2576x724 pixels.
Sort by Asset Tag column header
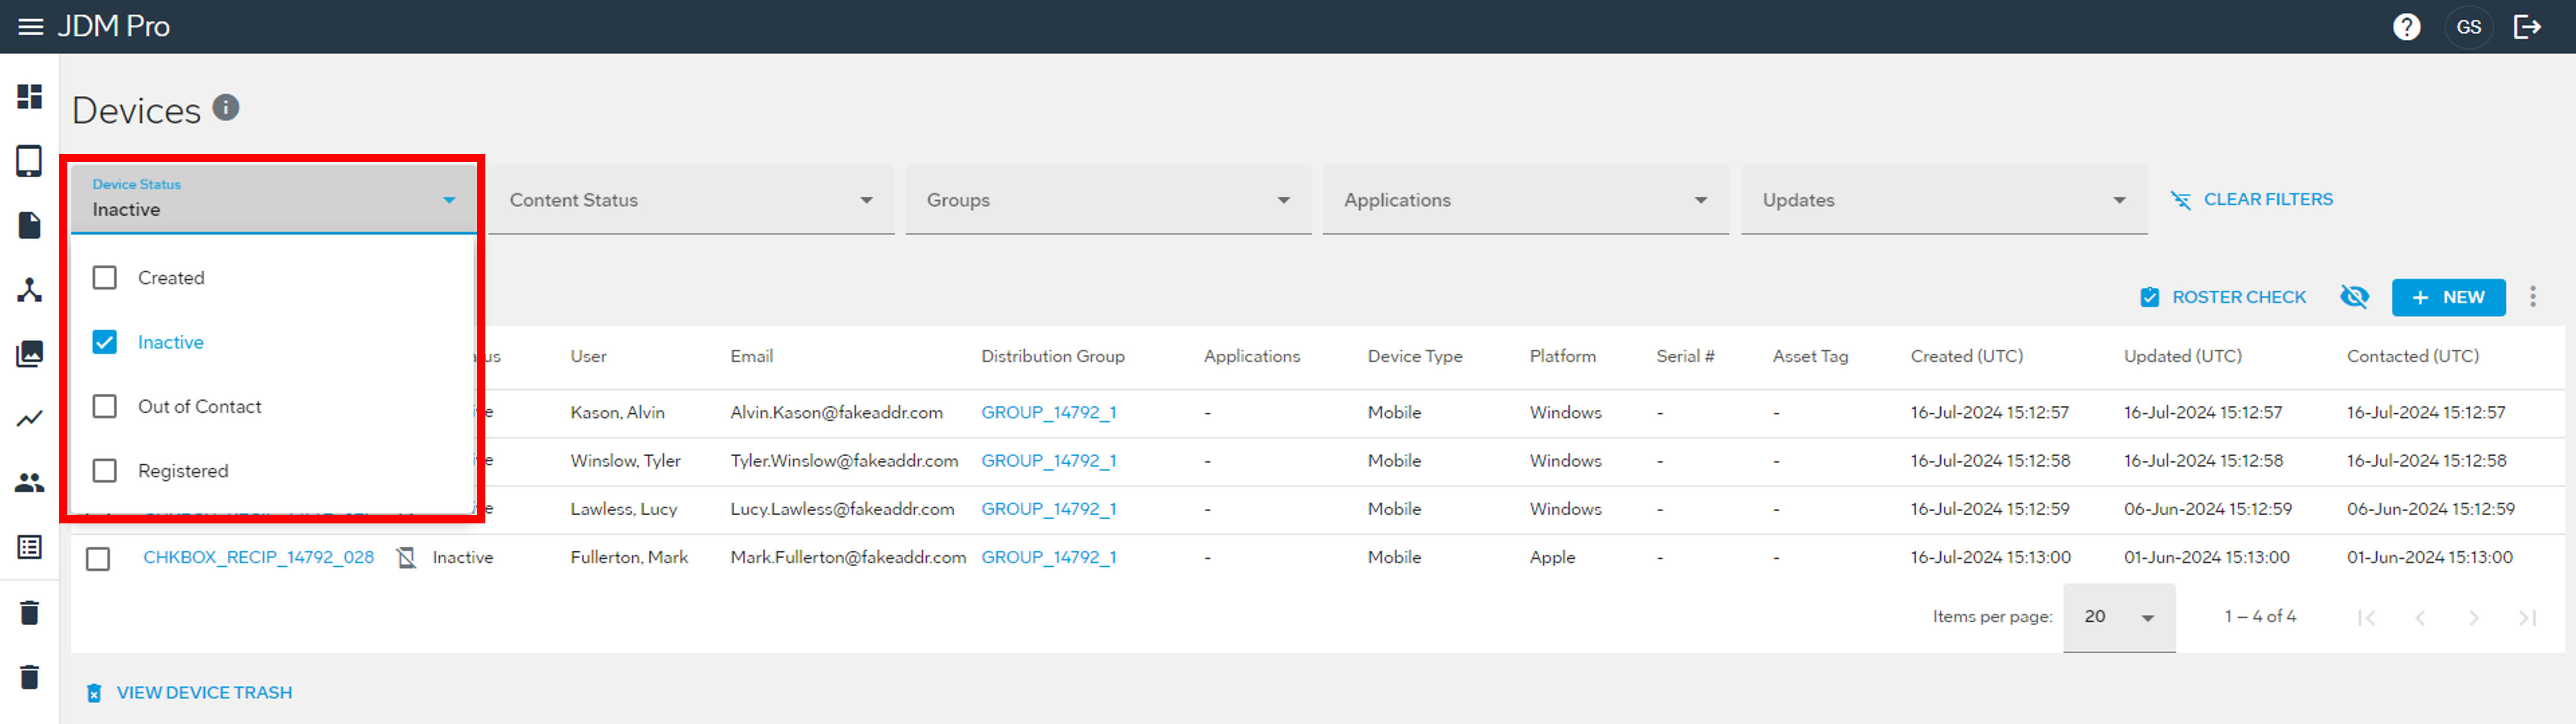(1810, 357)
